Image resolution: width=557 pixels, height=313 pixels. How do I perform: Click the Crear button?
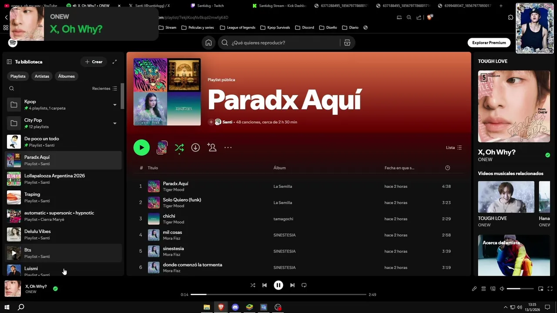94,62
